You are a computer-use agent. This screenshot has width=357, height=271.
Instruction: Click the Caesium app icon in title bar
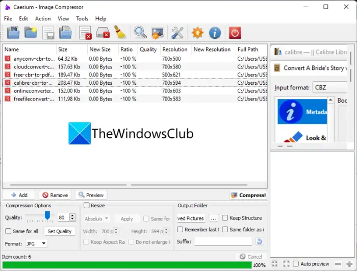(x=8, y=7)
